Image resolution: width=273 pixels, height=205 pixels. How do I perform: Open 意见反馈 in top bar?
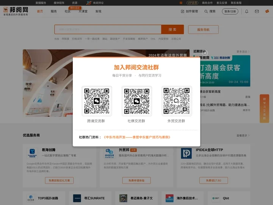222,3
